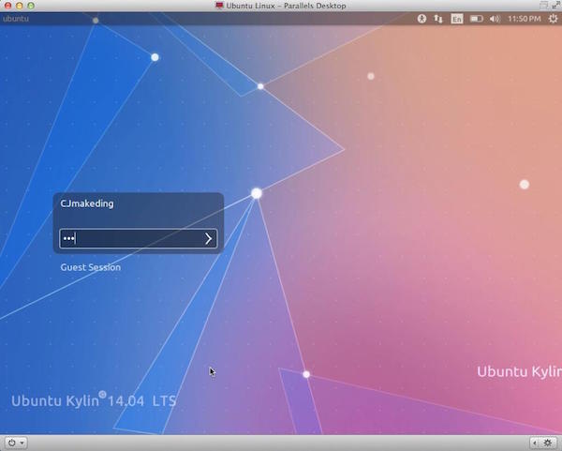Choose the Guest Session login option
Image resolution: width=562 pixels, height=451 pixels.
click(x=91, y=267)
